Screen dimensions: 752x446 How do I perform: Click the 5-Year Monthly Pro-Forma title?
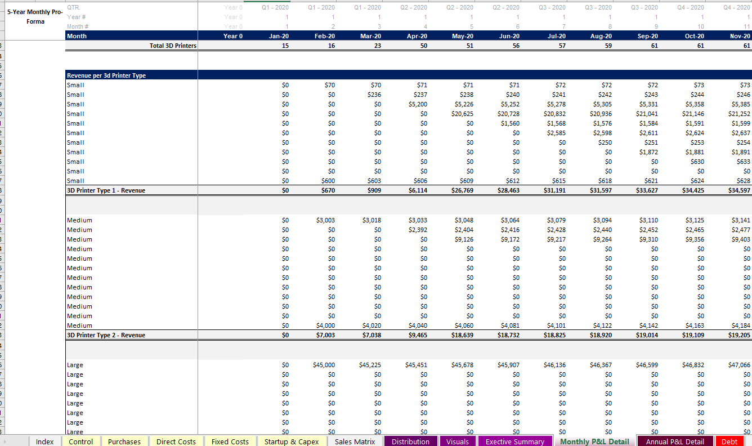point(35,16)
